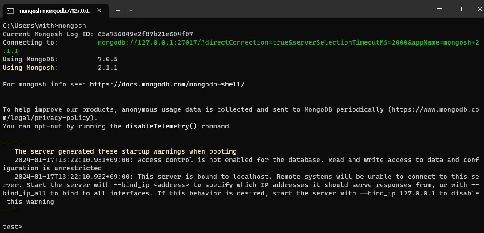Viewport: 484px width, 233px height.
Task: Click the yellow "Using Mongosh:" label
Action: (x=30, y=68)
